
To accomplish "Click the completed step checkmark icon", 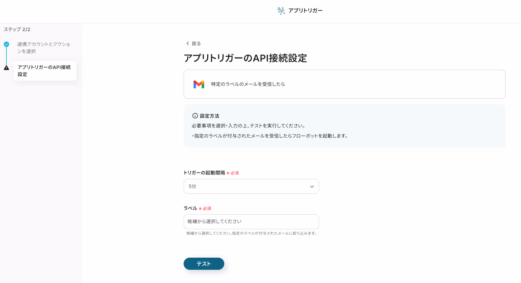I will pyautogui.click(x=6, y=44).
